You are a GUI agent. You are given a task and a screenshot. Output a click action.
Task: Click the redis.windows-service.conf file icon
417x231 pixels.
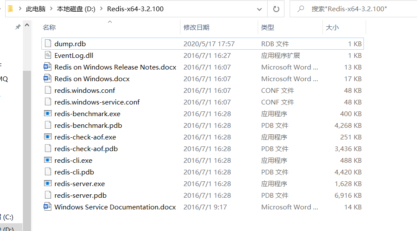tap(48, 101)
